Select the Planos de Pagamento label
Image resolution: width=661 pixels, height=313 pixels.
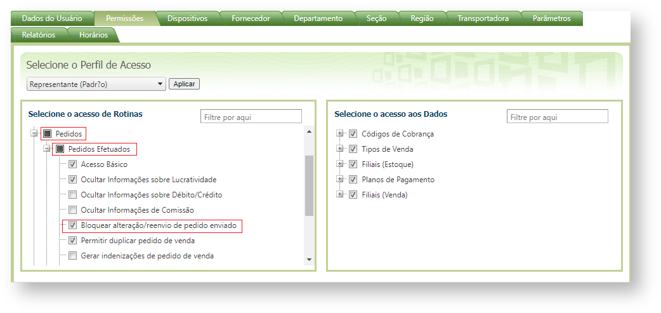398,179
